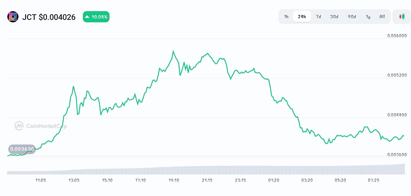Viewport: 411px width, 196px height.
Task: Click the 17:10 time axis label
Action: click(140, 180)
